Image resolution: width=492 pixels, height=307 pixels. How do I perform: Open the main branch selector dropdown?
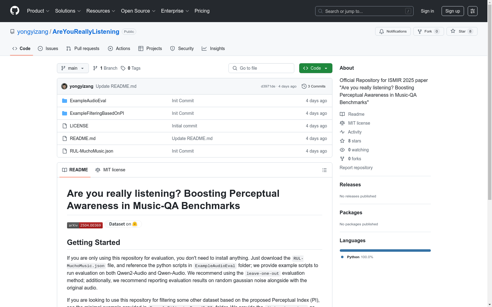coord(73,68)
